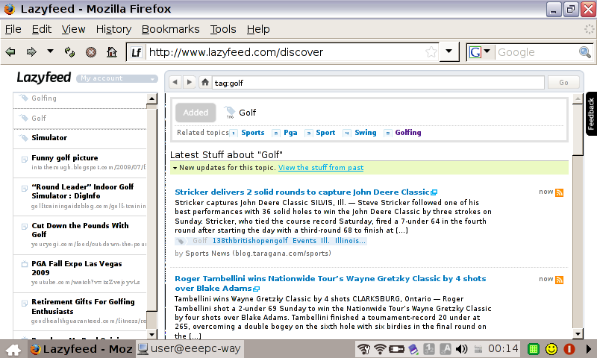Focus the Google search field
Viewport: 597px width, 358px height.
coord(537,52)
